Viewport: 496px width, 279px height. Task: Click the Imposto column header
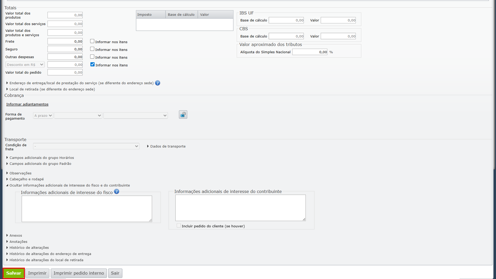pos(151,14)
